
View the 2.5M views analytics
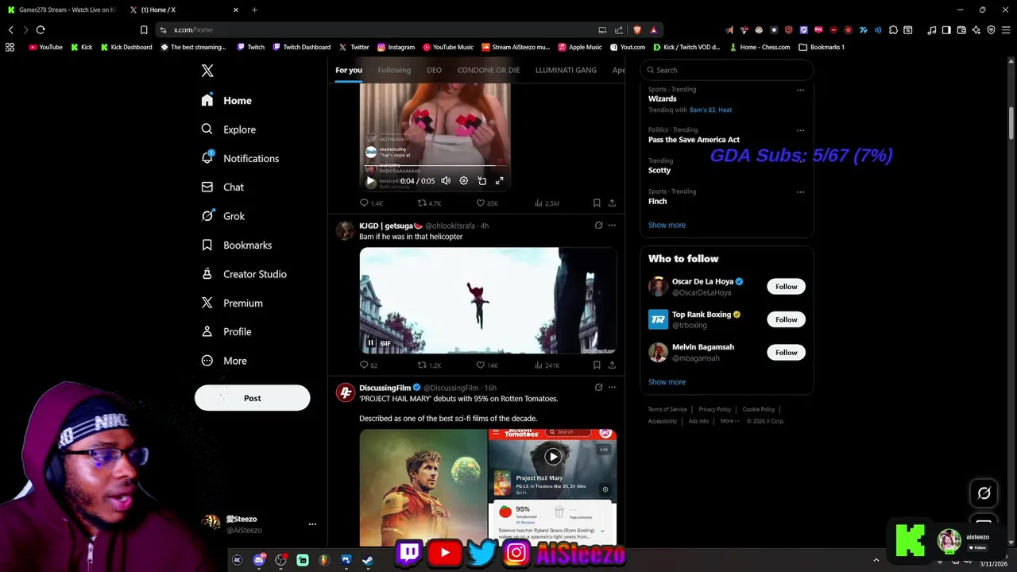tap(547, 203)
